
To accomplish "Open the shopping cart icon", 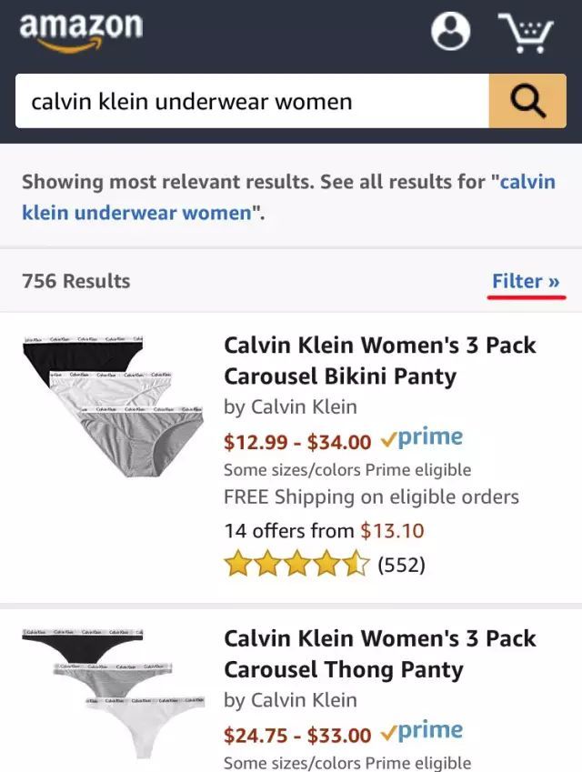I will [x=526, y=33].
